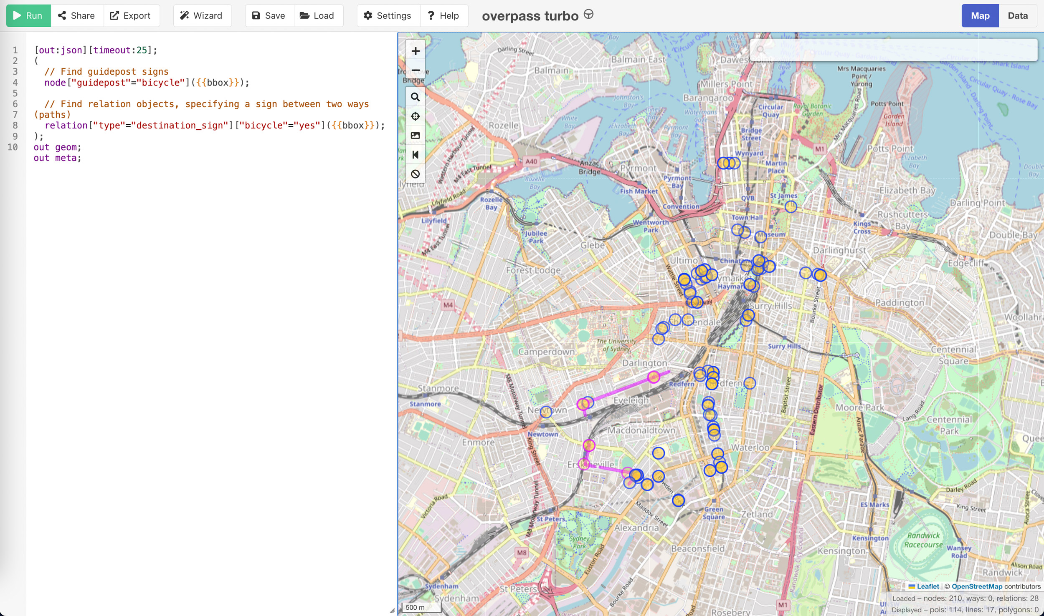Open the Settings dialog
Image resolution: width=1044 pixels, height=616 pixels.
tap(388, 15)
